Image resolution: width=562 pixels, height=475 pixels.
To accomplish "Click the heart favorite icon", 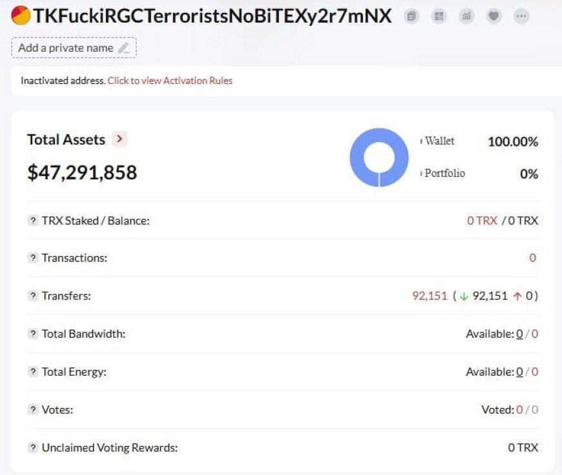I will (494, 16).
